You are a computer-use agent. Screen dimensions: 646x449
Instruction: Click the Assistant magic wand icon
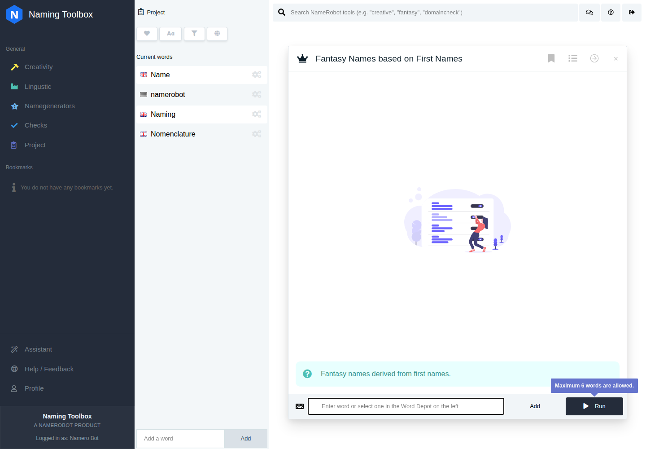click(14, 349)
